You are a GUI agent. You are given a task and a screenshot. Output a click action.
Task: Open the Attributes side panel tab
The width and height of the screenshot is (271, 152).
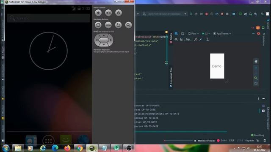coord(263,39)
